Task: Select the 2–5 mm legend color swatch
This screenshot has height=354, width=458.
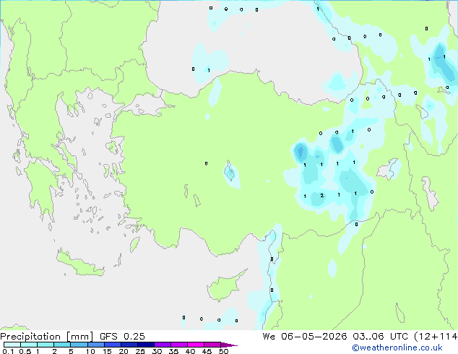Action: [62, 345]
